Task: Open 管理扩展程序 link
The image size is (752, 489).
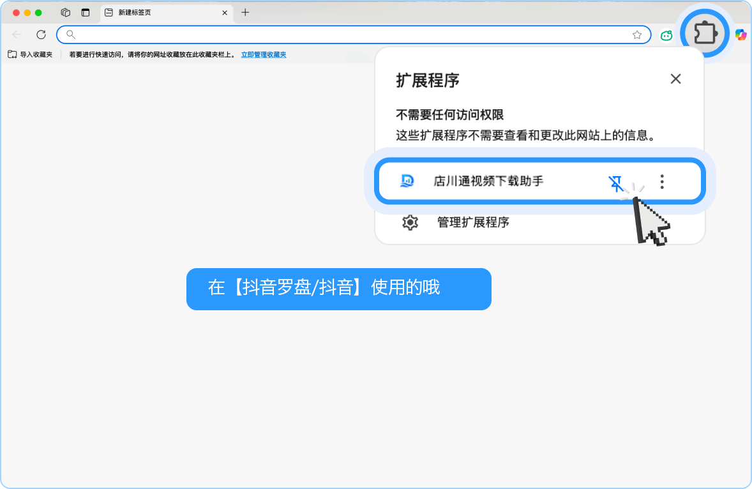Action: 473,222
